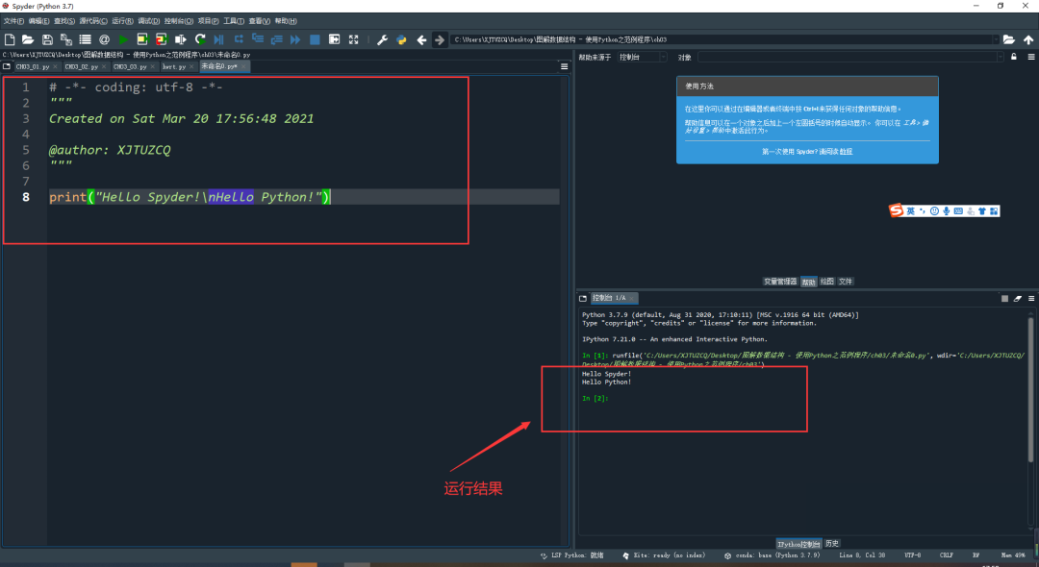Browse console tabs icon
1039x567 pixels.
pyautogui.click(x=583, y=298)
